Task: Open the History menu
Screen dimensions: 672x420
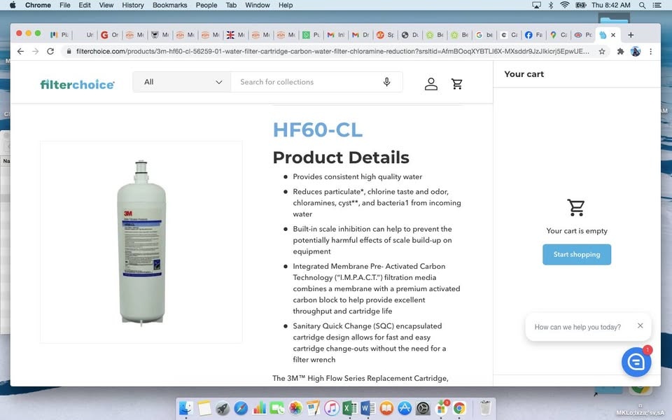Action: tap(133, 5)
